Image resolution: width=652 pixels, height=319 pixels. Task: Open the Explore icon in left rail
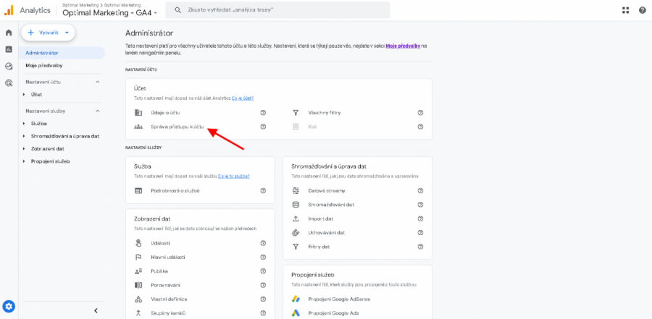pyautogui.click(x=9, y=66)
